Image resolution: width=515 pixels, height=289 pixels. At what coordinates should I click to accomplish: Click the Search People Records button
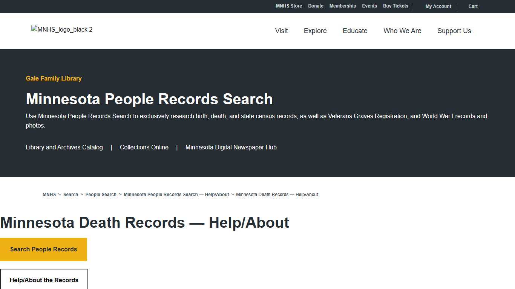(44, 249)
